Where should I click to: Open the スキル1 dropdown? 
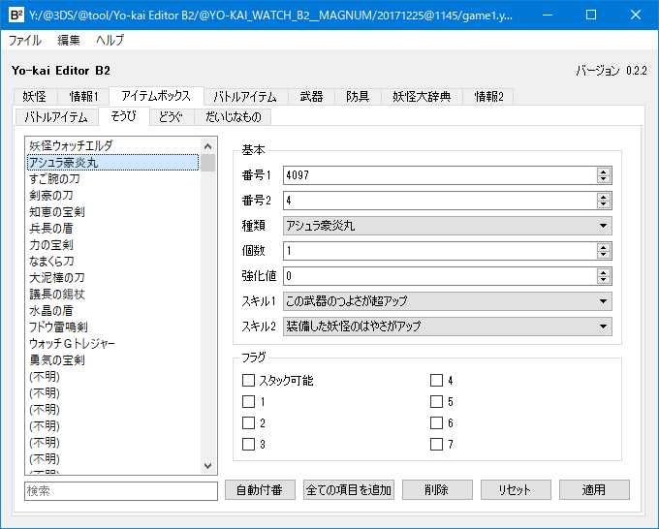pos(448,301)
